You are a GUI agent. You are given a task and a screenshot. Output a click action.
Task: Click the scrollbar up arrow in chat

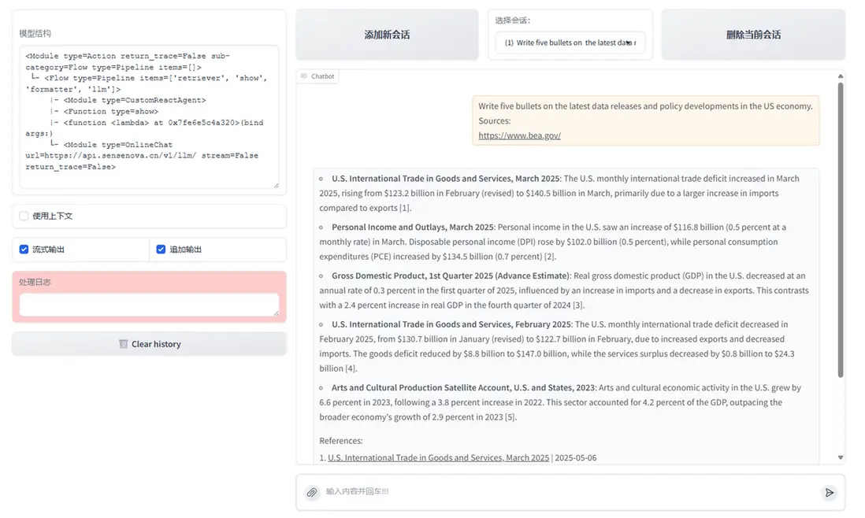click(x=840, y=76)
